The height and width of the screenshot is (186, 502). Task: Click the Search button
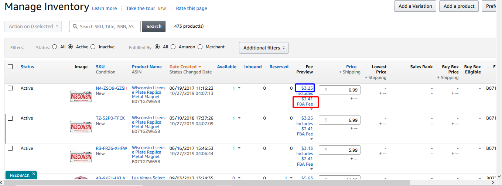coord(154,27)
